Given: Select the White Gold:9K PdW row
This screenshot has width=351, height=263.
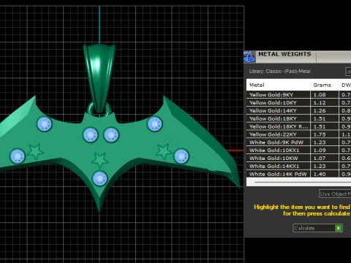Looking at the screenshot, I should (298, 142).
